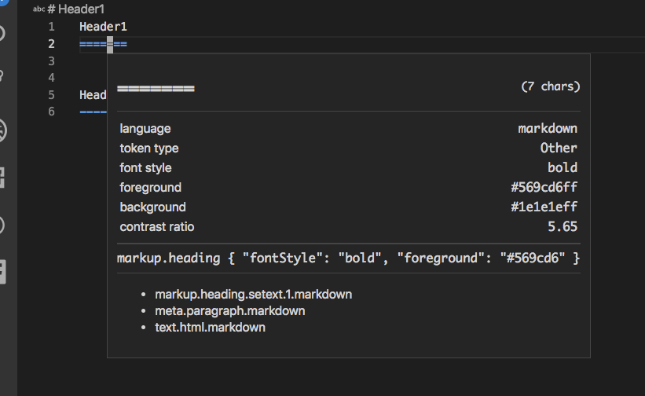The width and height of the screenshot is (645, 396).
Task: Click line number 6 in the gutter
Action: (x=51, y=112)
